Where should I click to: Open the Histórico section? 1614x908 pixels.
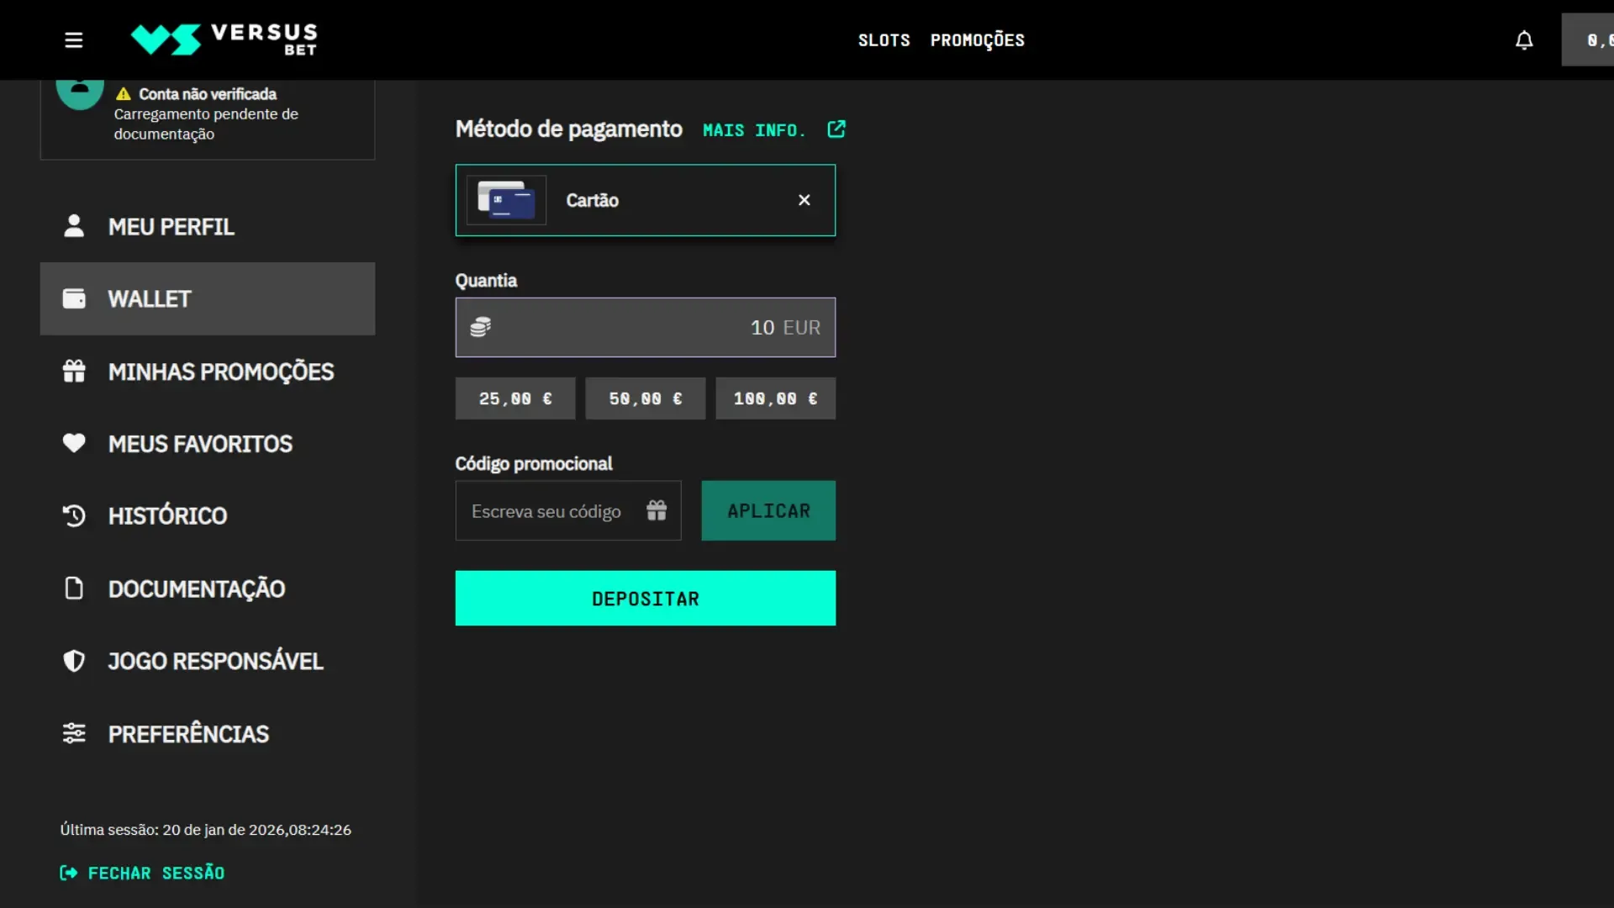167,515
